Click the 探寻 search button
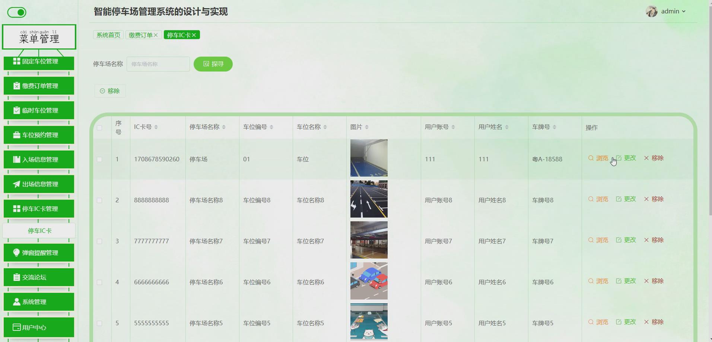 coord(213,64)
